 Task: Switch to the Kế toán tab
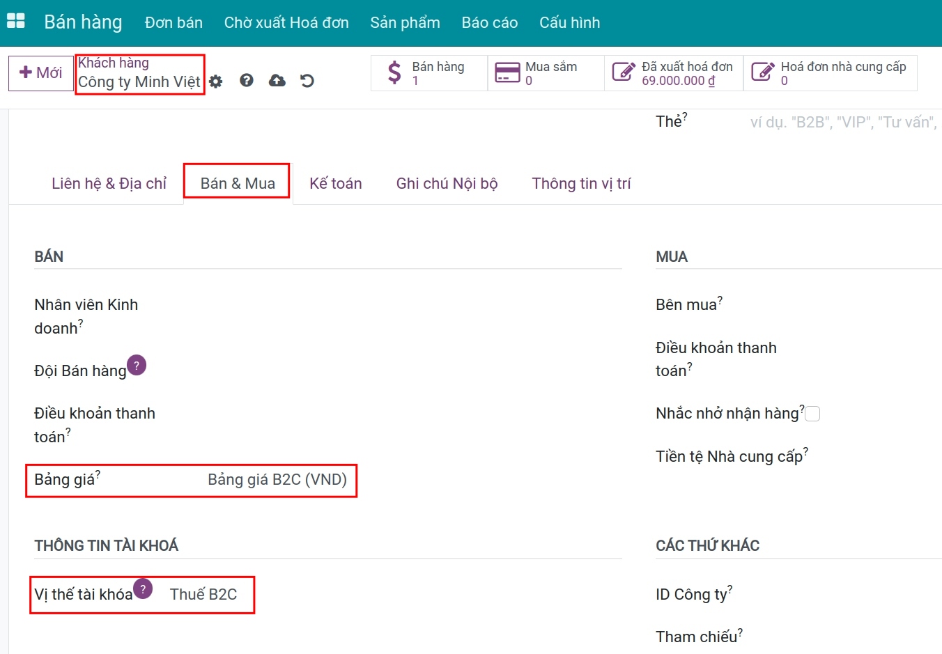click(x=336, y=183)
